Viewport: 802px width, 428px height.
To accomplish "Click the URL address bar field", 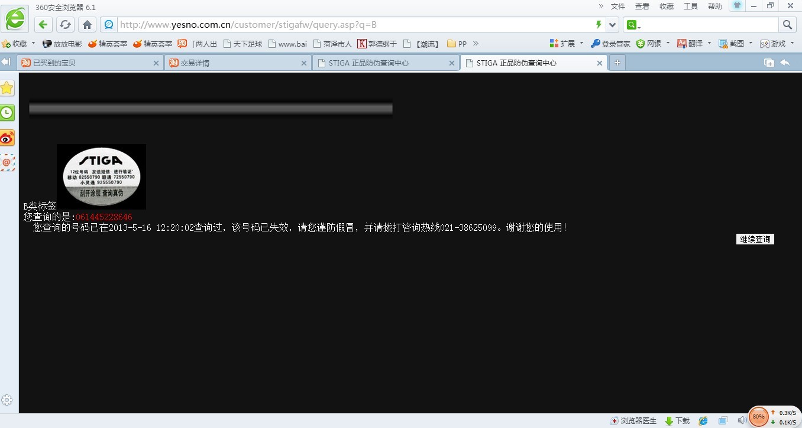I will 355,24.
